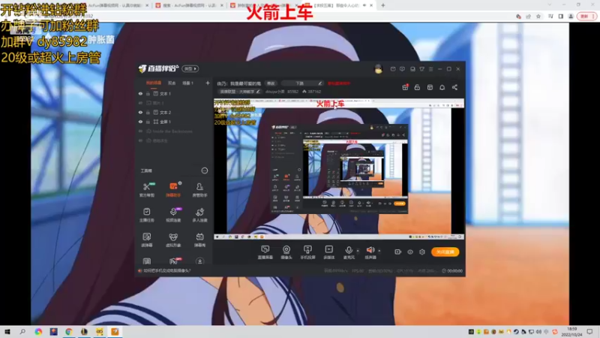Screen dimensions: 600x338
Task: Open the bell notifications icon
Action: [x=442, y=87]
